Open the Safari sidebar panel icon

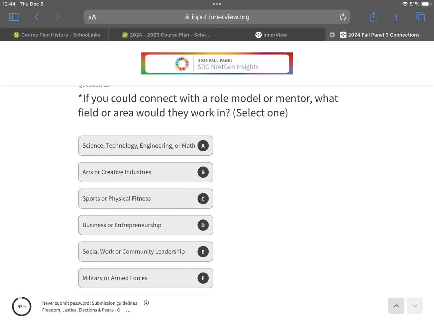14,17
